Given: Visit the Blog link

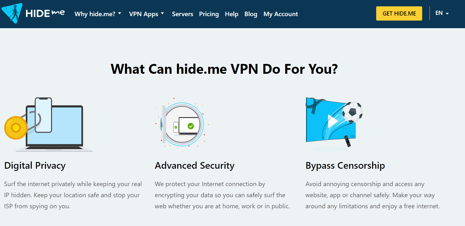Looking at the screenshot, I should coord(251,14).
